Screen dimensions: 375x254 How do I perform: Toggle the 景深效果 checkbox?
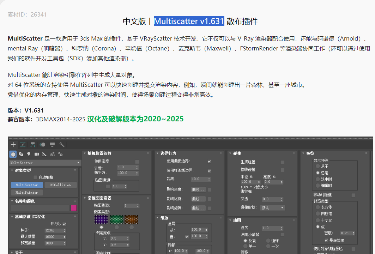[x=326, y=240]
